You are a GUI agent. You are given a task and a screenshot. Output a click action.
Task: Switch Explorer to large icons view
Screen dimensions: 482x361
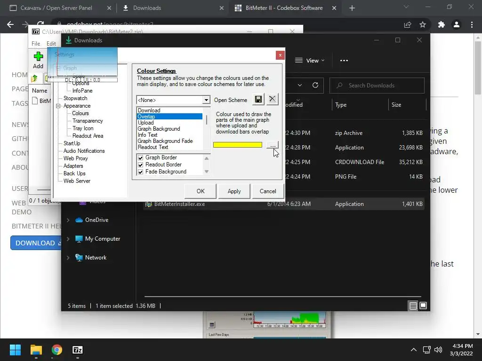(423, 306)
